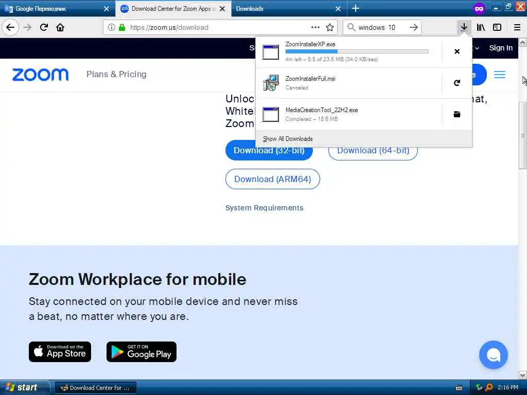
Task: Select the ZoomInstallerFull.msi download entry
Action: pos(348,83)
